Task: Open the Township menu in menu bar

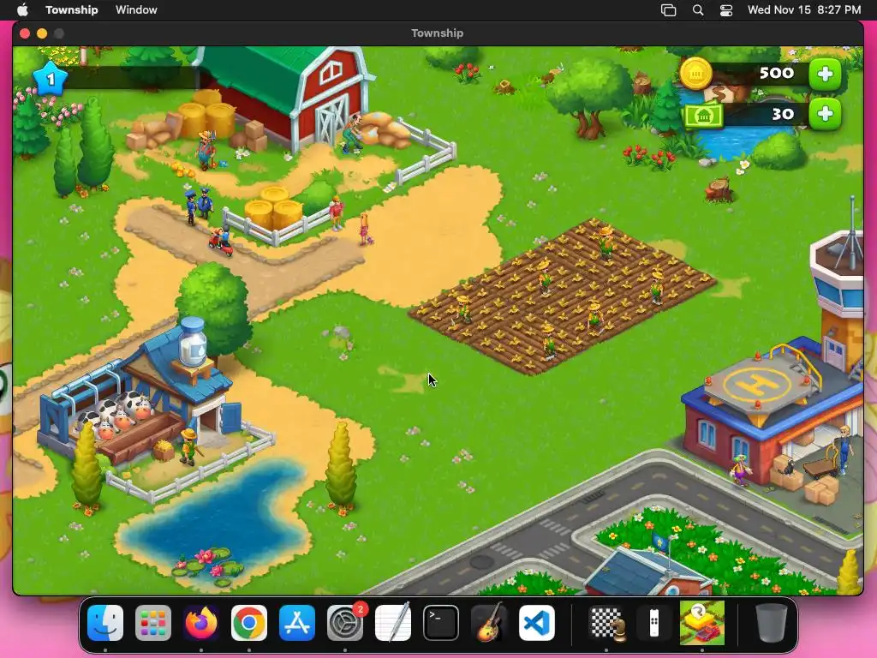Action: coord(72,9)
